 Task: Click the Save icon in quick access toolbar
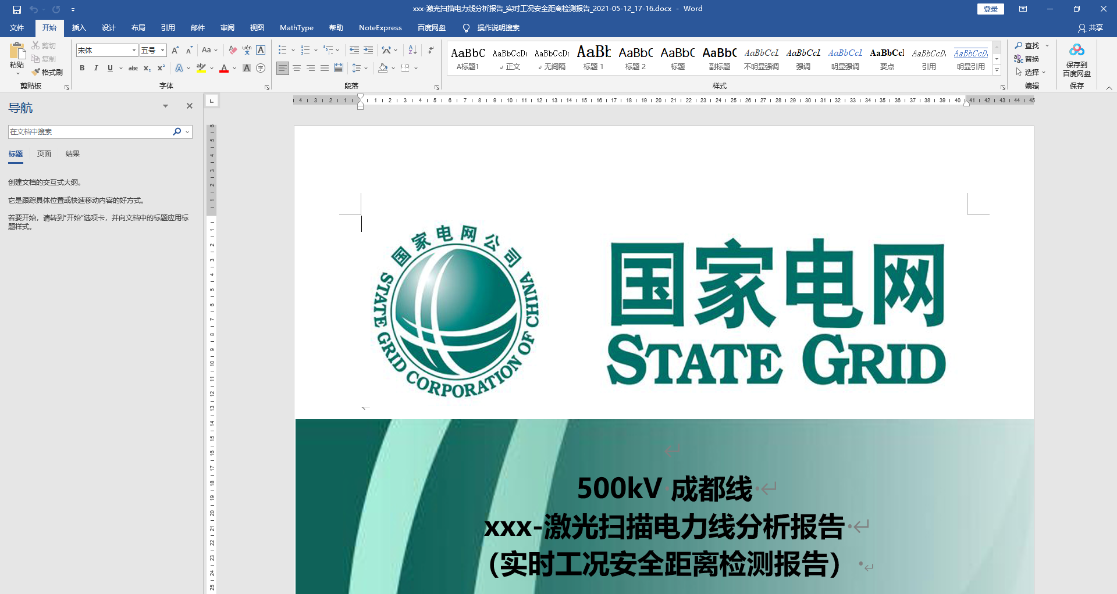[17, 9]
